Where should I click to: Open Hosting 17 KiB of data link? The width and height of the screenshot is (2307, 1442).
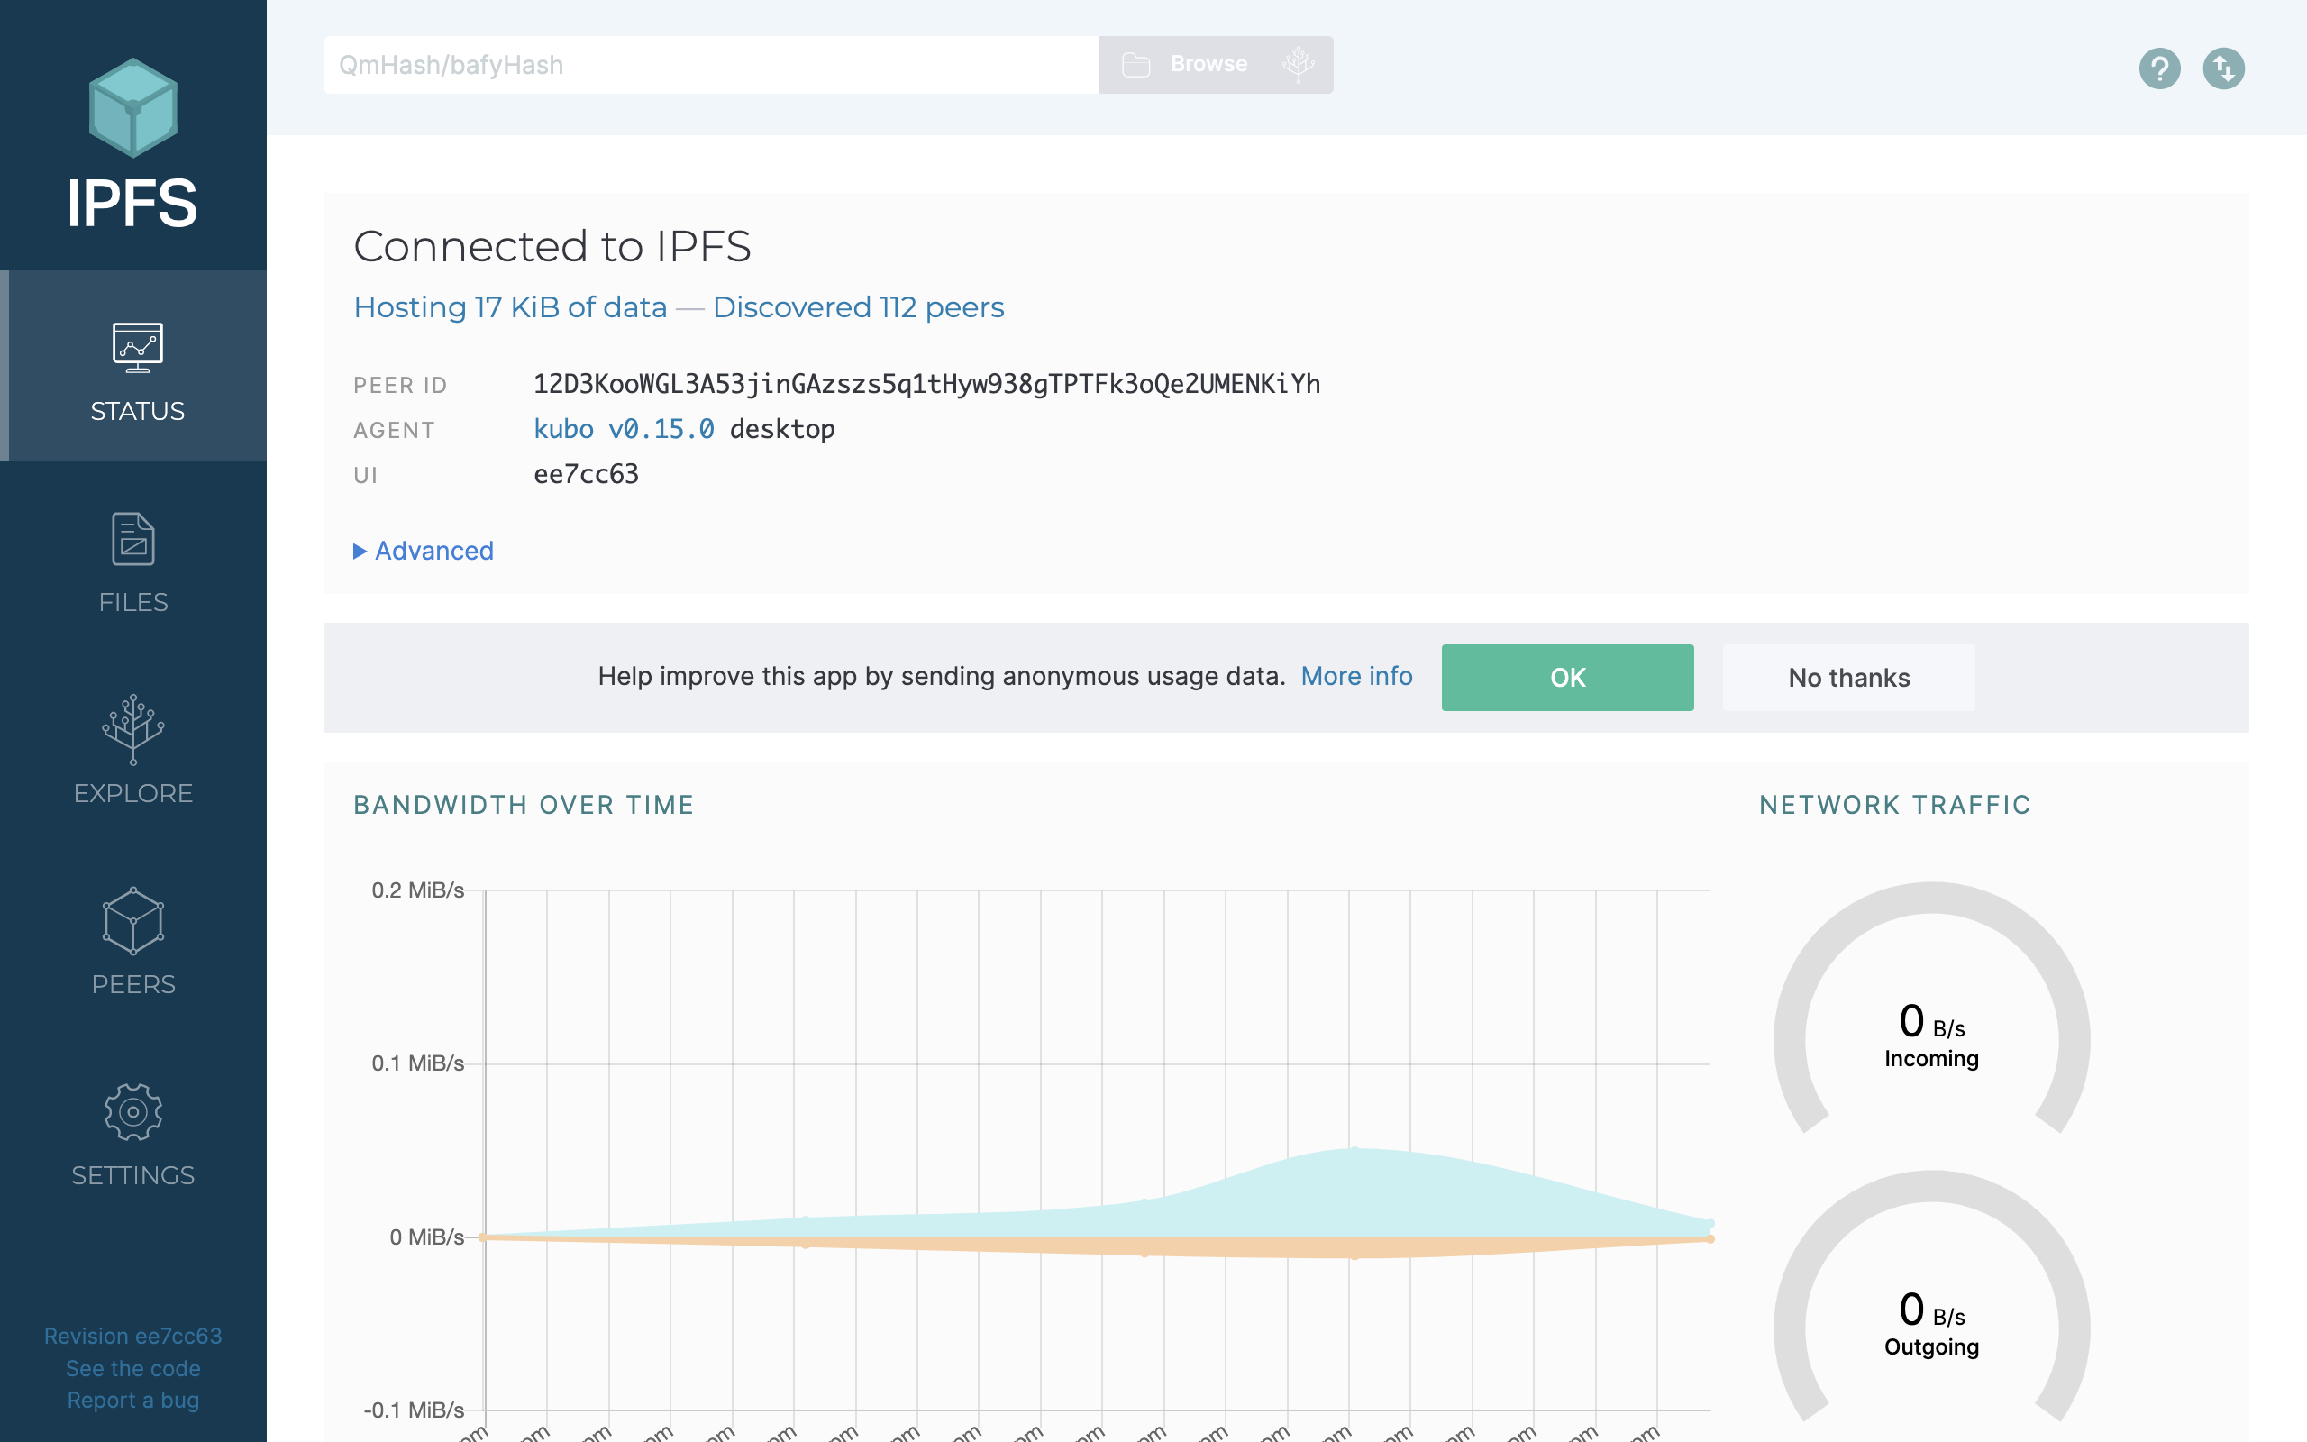click(510, 307)
